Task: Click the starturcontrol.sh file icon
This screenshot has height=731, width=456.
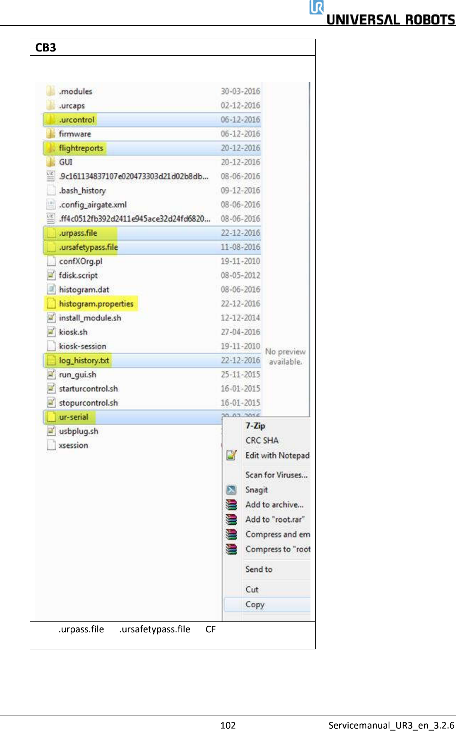Action: 51,389
